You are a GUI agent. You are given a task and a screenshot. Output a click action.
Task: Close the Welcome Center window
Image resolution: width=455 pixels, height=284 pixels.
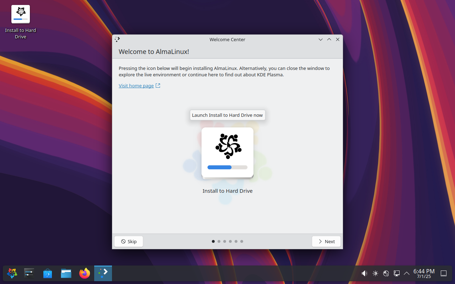click(338, 39)
